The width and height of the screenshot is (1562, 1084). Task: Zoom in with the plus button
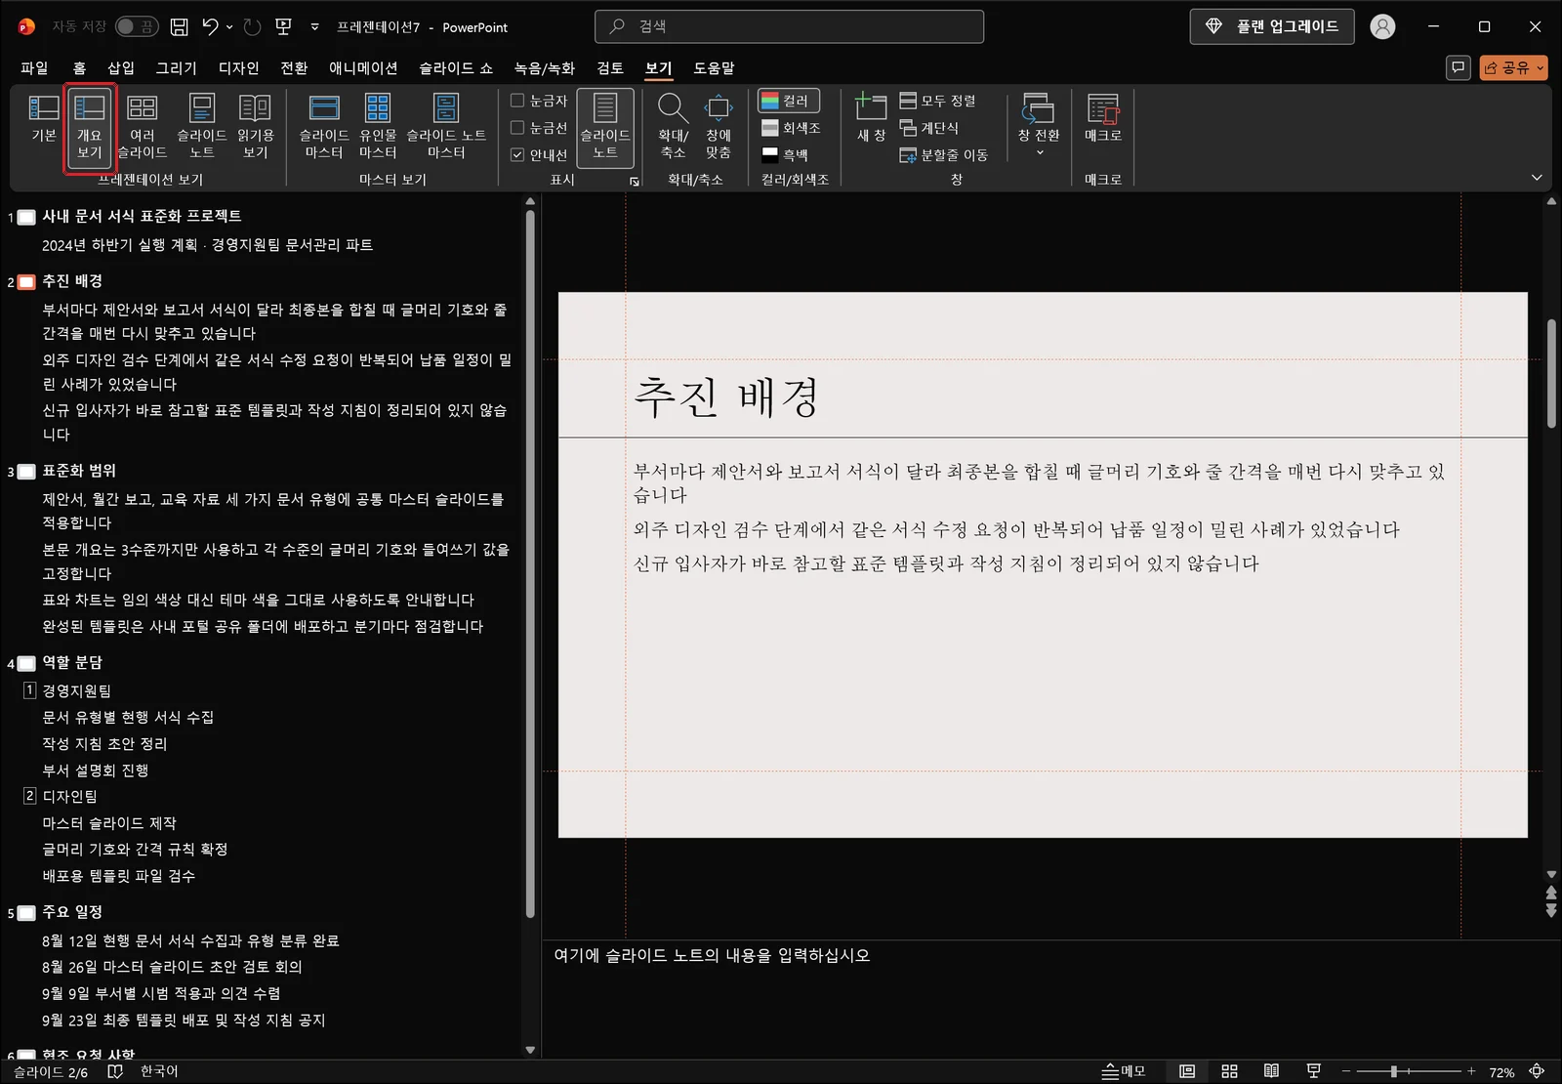(1471, 1071)
